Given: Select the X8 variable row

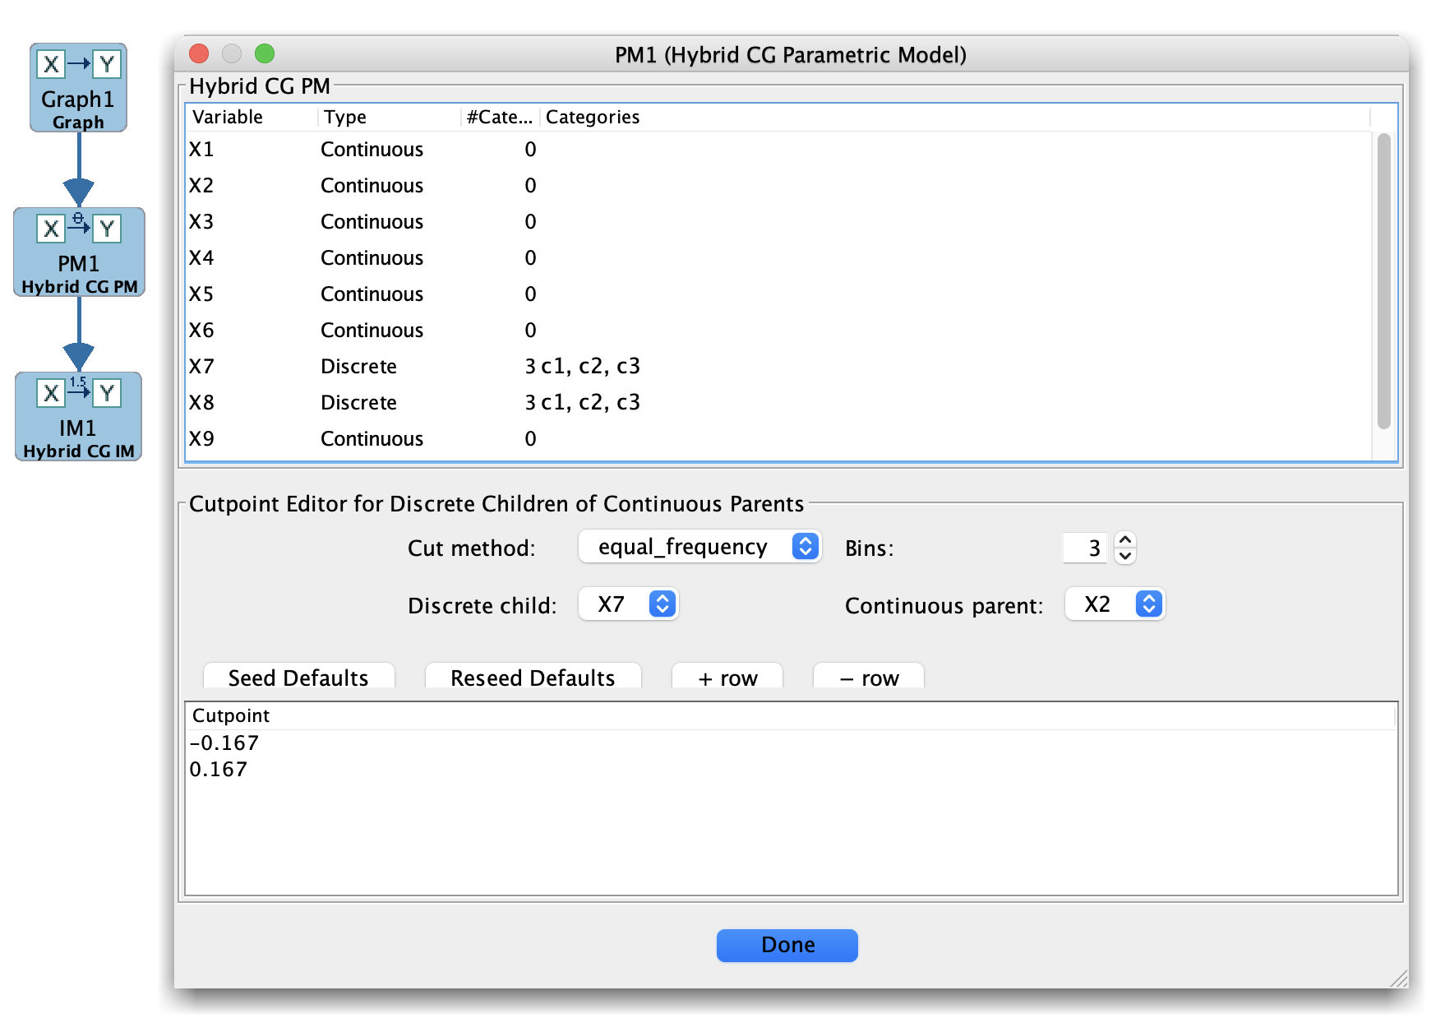Looking at the screenshot, I should [779, 402].
